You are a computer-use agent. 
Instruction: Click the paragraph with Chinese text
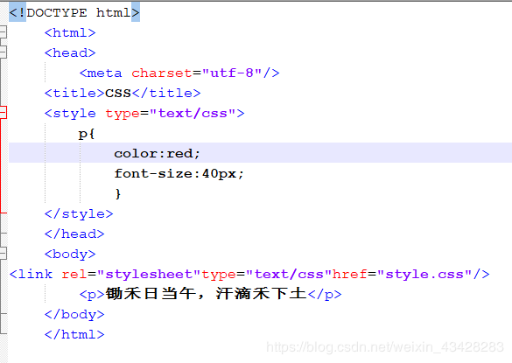click(x=210, y=294)
